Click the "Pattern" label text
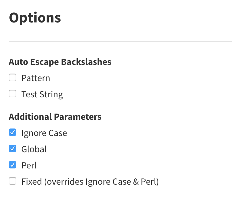 36,78
